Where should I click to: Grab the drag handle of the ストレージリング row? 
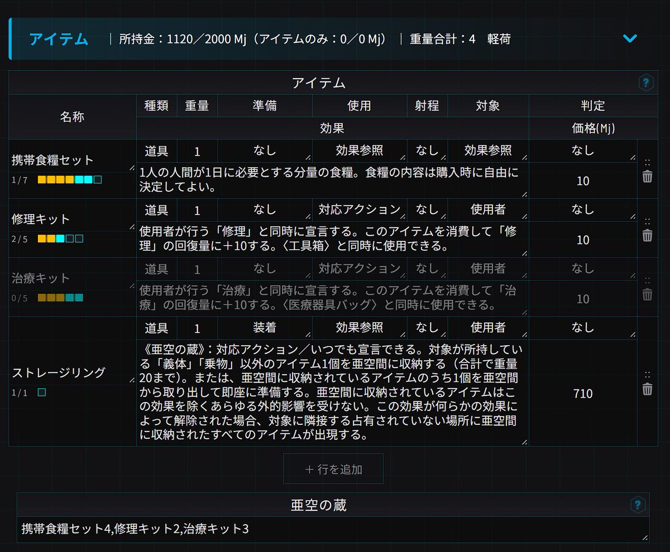click(x=647, y=375)
